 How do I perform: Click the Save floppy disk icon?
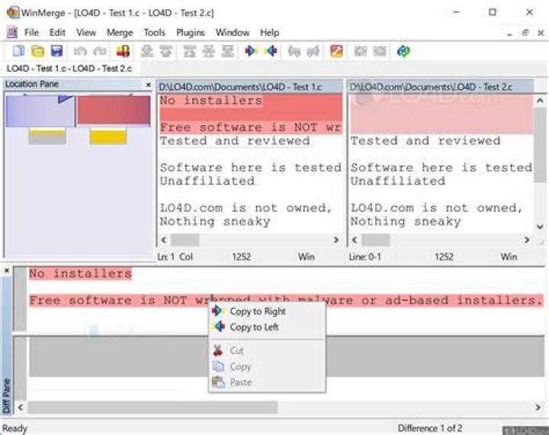56,51
